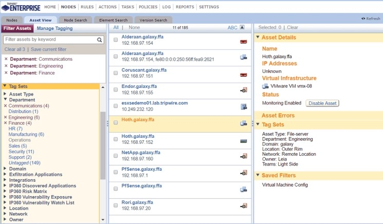
Task: Click network device icon for Hoth 192.168.97.152
Action: (244, 141)
